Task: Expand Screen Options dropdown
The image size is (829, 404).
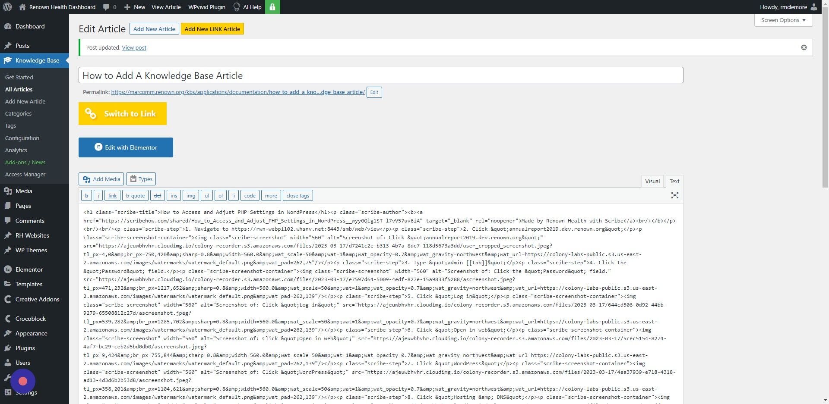Action: coord(783,20)
